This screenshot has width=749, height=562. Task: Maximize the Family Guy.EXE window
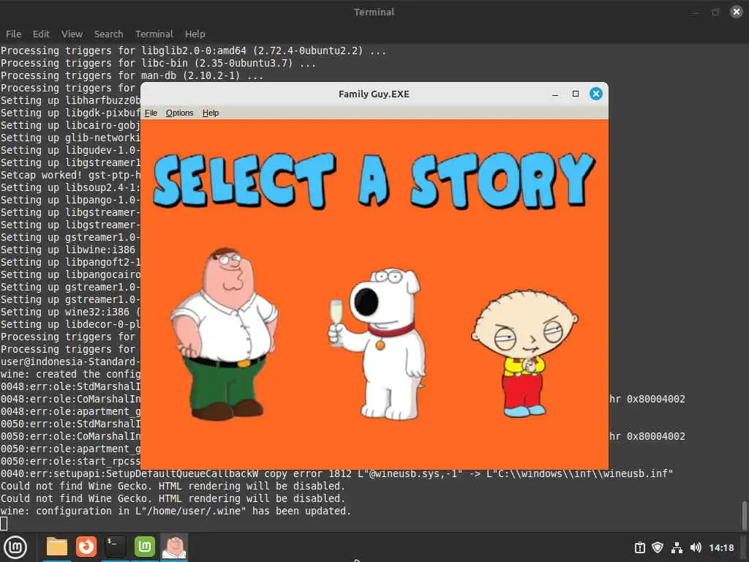click(x=576, y=94)
